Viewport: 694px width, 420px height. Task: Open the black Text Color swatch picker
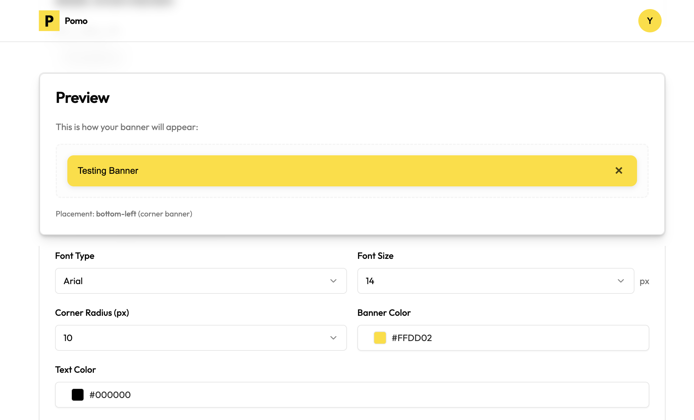(78, 395)
